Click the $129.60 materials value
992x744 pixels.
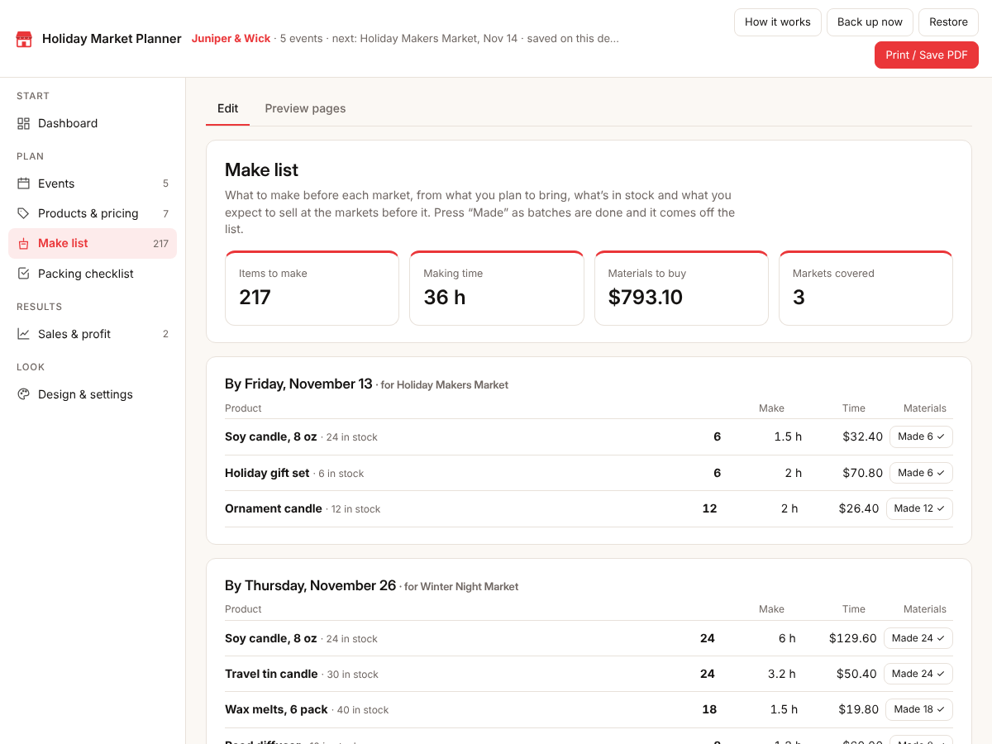click(x=853, y=638)
